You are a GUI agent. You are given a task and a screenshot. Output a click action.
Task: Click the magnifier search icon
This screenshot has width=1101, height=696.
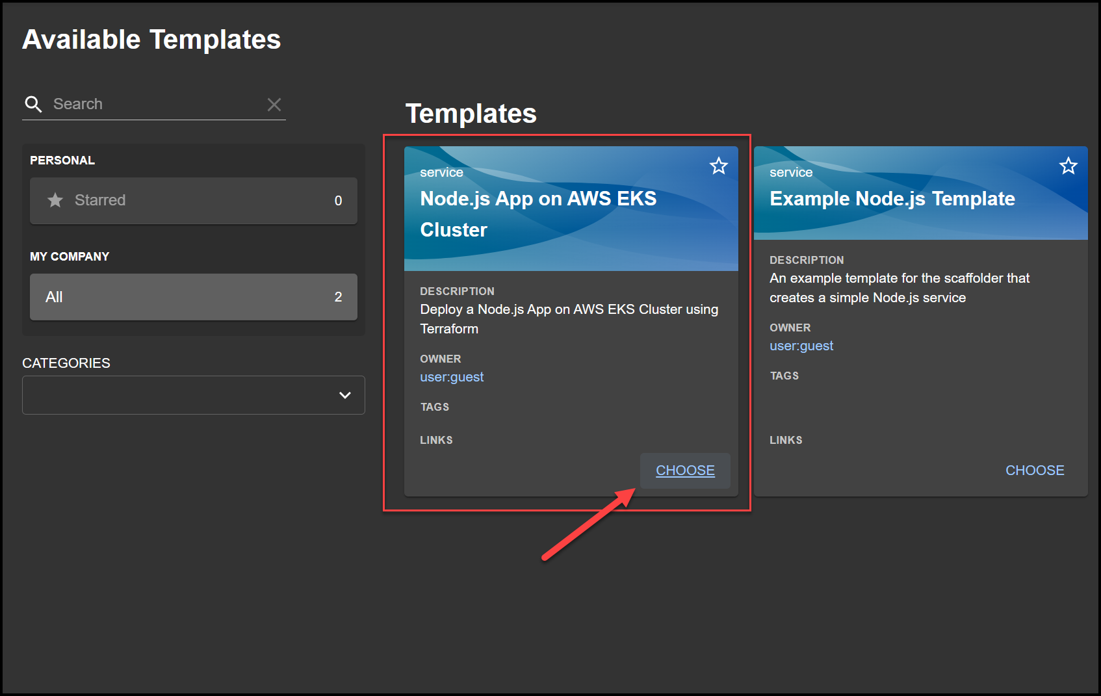tap(33, 104)
